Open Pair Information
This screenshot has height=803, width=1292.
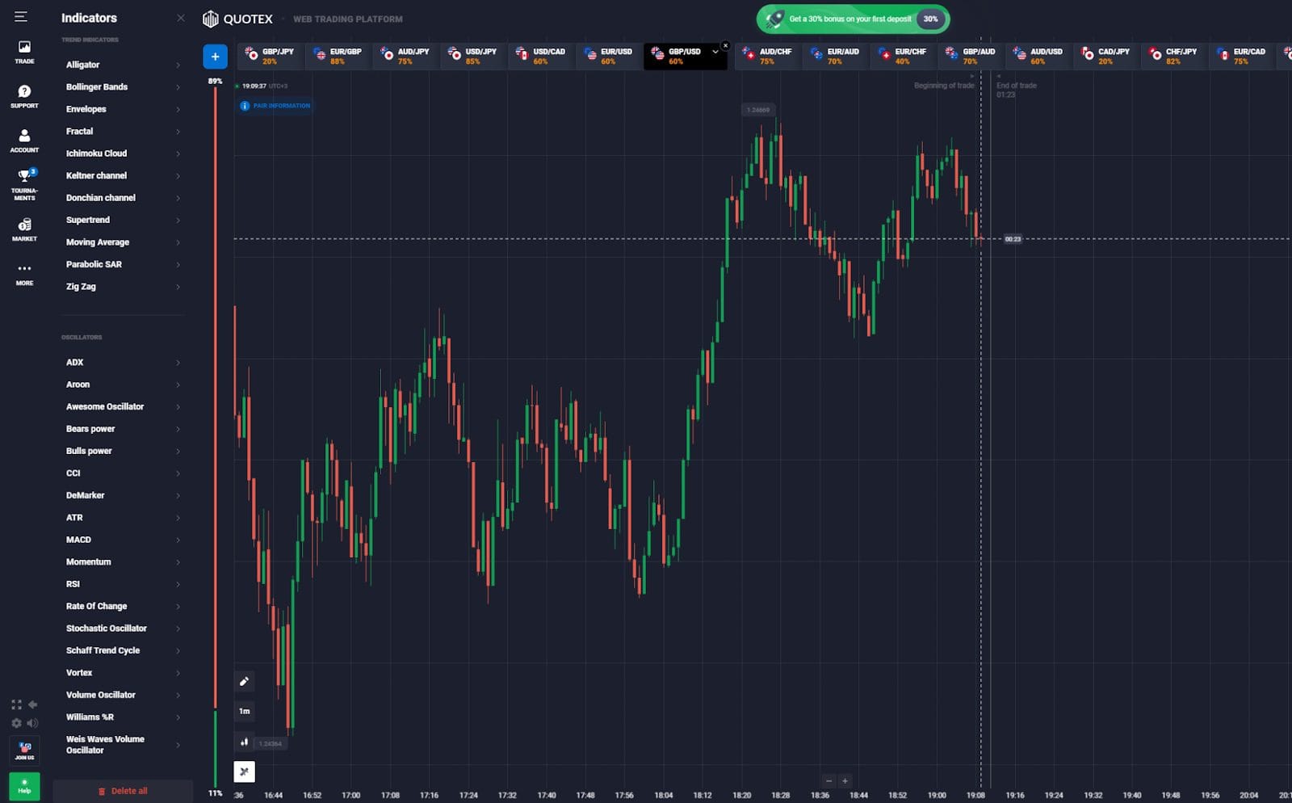click(x=275, y=106)
